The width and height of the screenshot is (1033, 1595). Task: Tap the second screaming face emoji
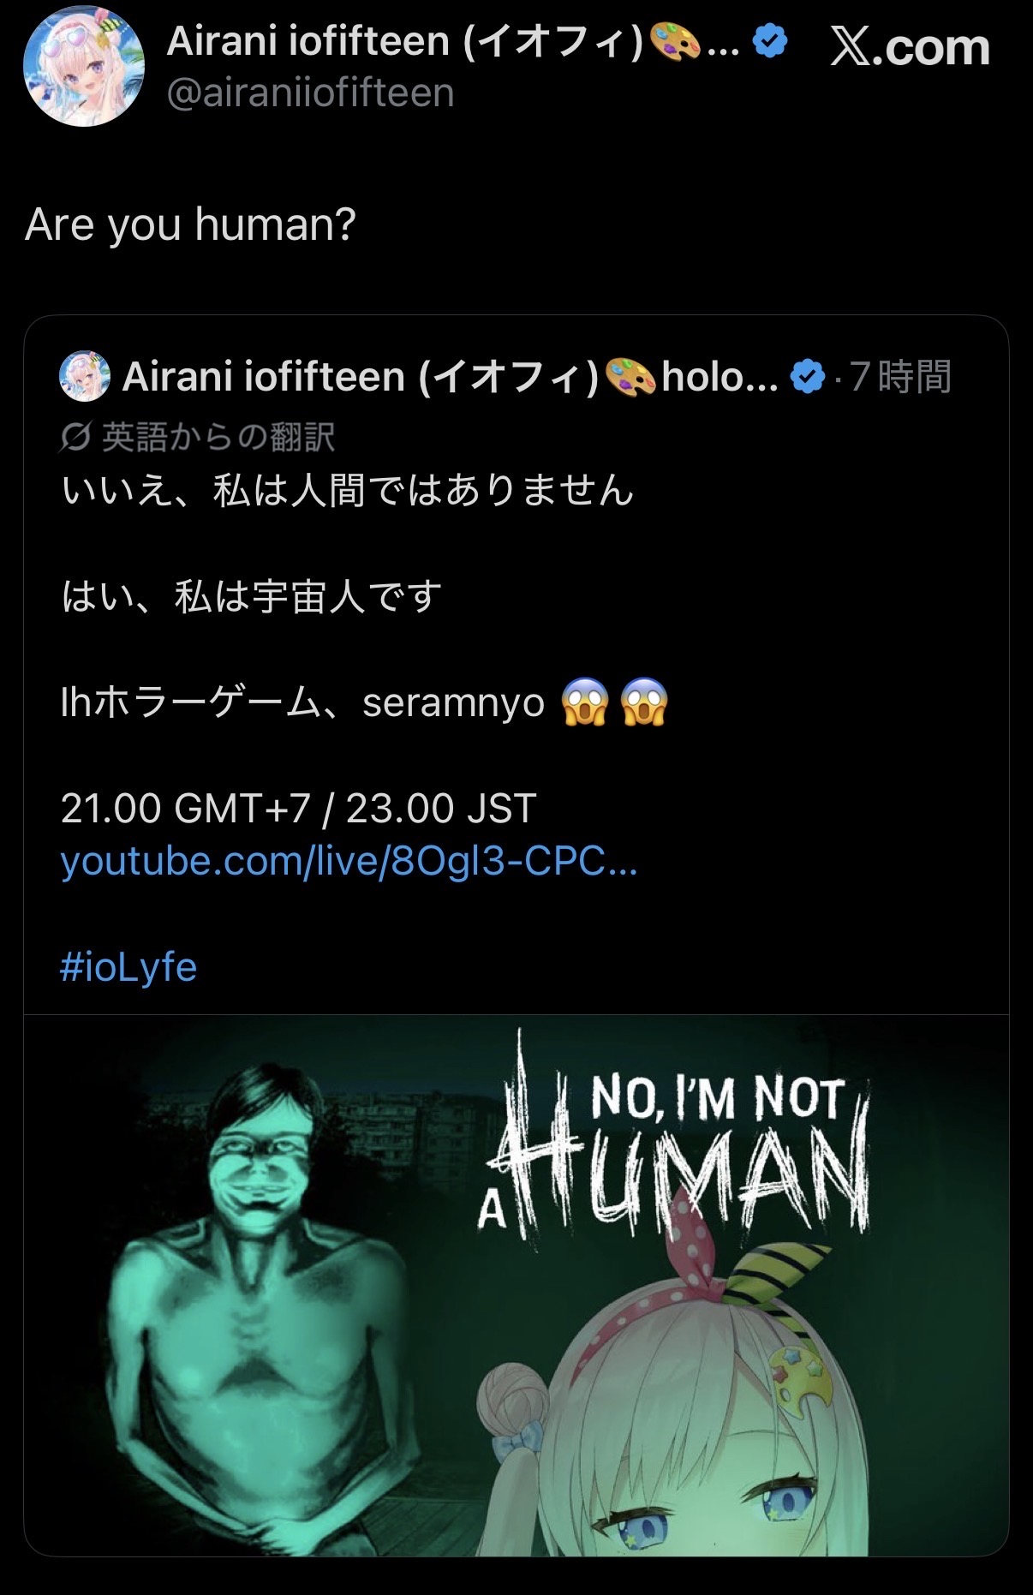click(x=645, y=702)
